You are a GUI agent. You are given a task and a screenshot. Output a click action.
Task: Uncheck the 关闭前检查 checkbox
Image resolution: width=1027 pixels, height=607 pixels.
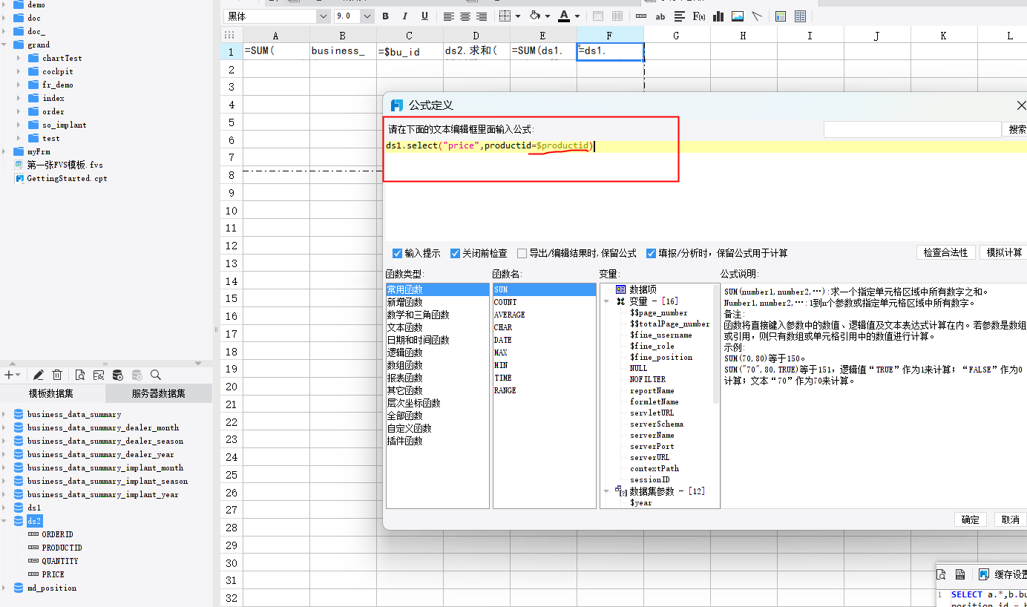tap(455, 253)
